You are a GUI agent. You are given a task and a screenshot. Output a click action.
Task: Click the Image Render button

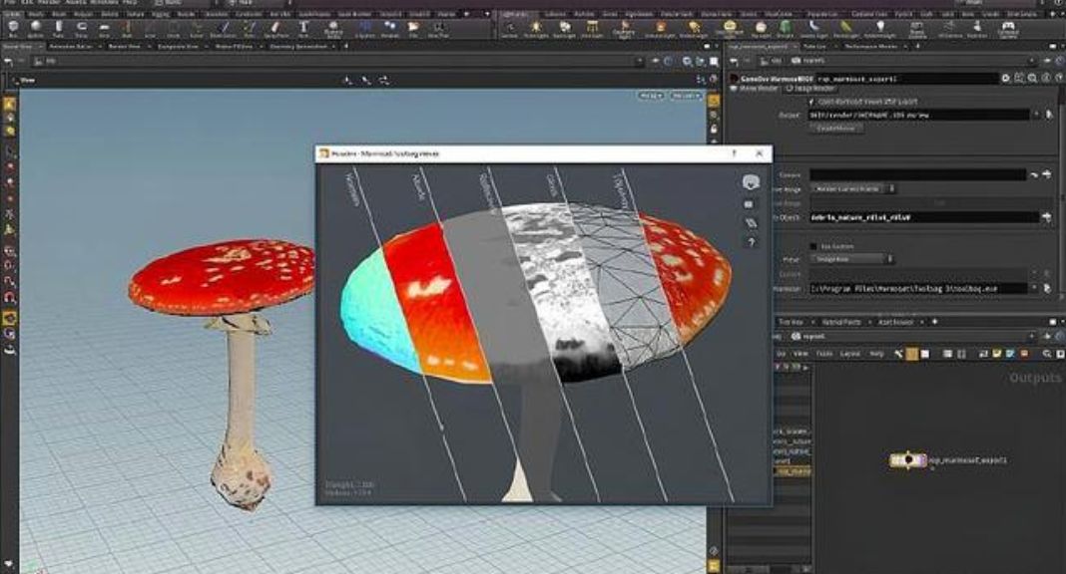809,89
